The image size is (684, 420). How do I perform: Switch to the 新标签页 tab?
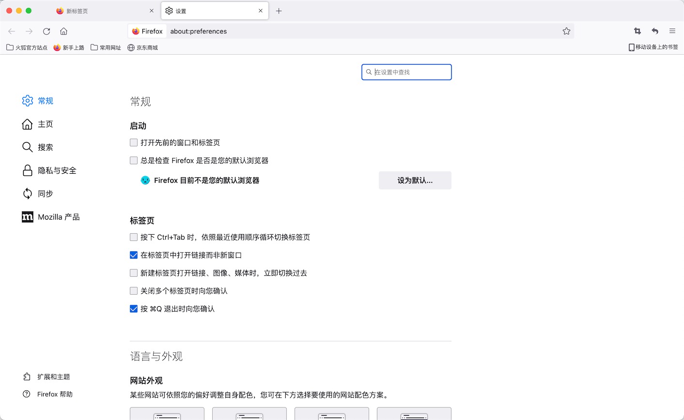click(x=105, y=11)
